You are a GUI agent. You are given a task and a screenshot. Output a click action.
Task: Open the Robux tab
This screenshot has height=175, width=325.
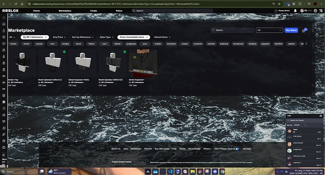pos(119,11)
